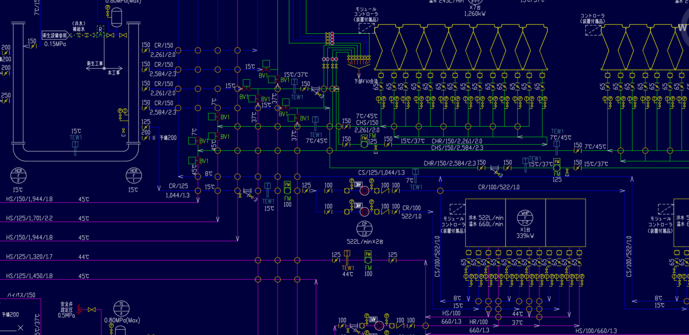Select the CHR/150/2,584/2.3 pipe label

[x=450, y=164]
